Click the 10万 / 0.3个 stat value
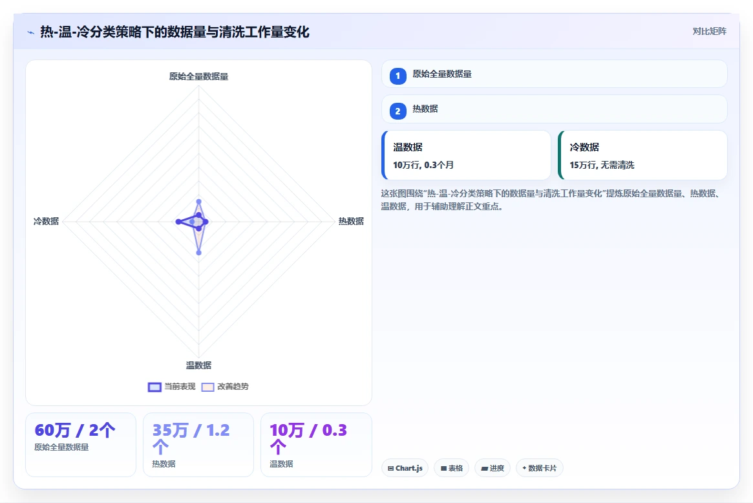753x503 pixels. (x=308, y=438)
